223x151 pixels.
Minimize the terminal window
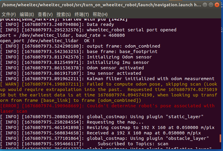pyautogui.click(x=205, y=5)
